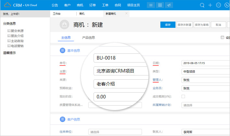Click the paper plane send icon
This screenshot has height=136, width=230.
169,5
